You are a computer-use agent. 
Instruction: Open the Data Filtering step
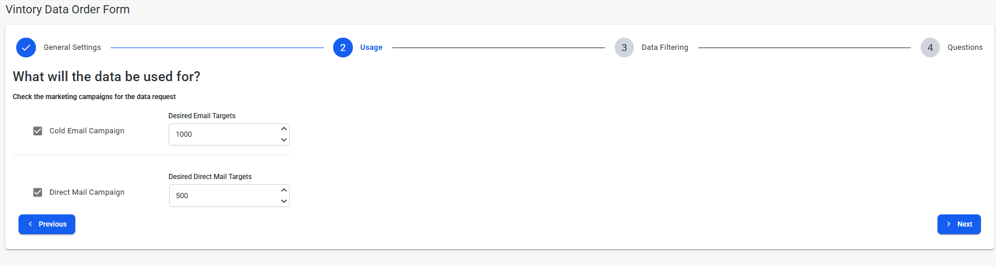click(x=665, y=48)
